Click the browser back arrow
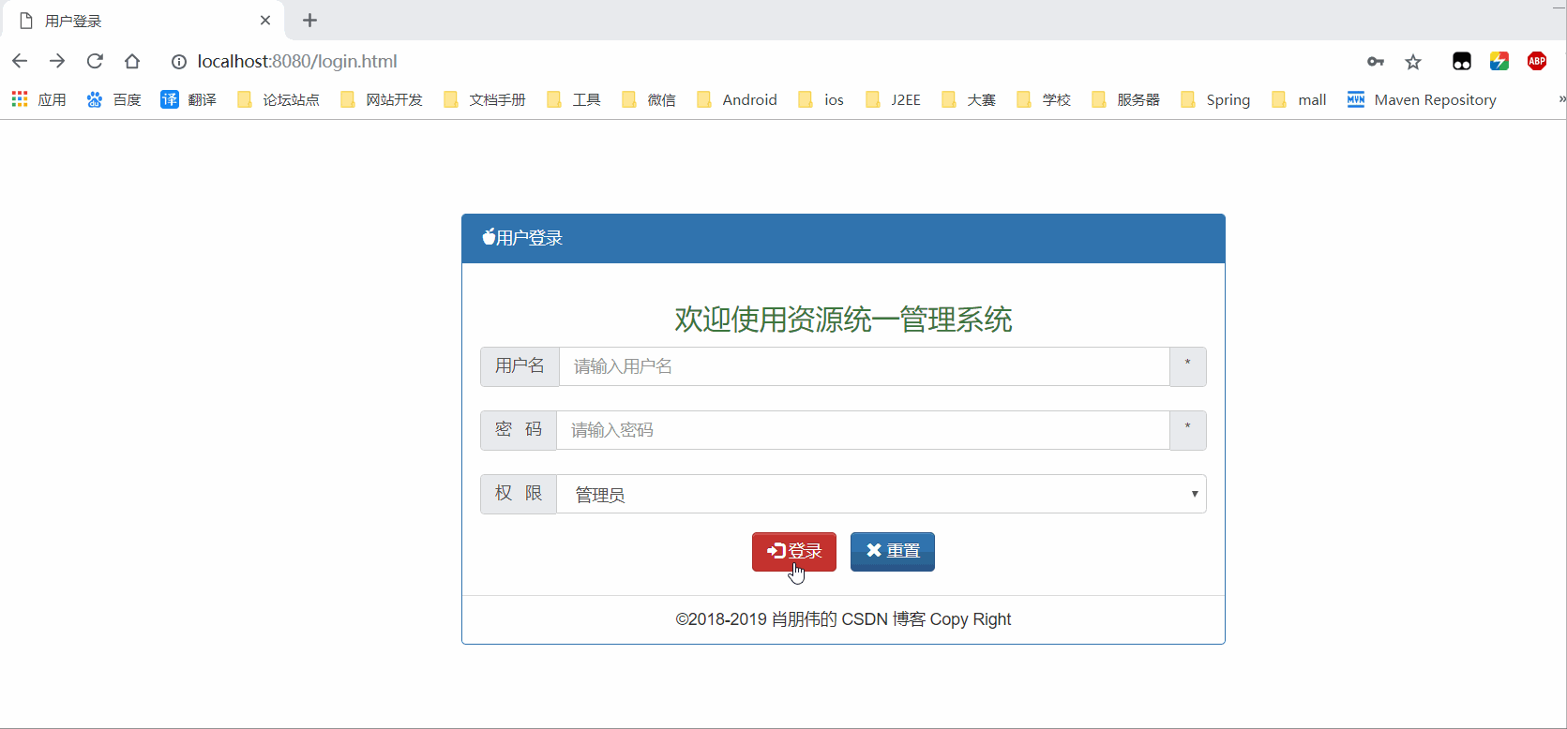 (x=20, y=61)
